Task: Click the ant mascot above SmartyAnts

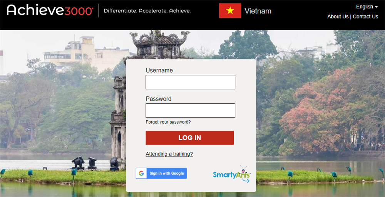Action: [x=244, y=169]
